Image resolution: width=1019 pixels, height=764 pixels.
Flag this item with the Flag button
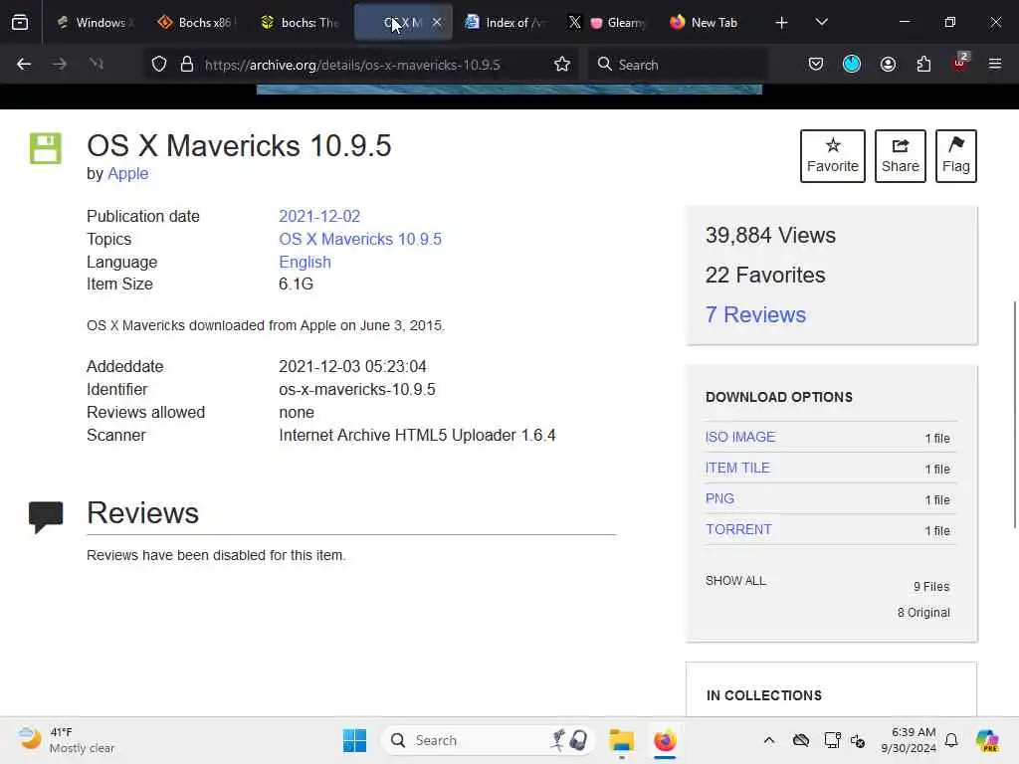[956, 156]
